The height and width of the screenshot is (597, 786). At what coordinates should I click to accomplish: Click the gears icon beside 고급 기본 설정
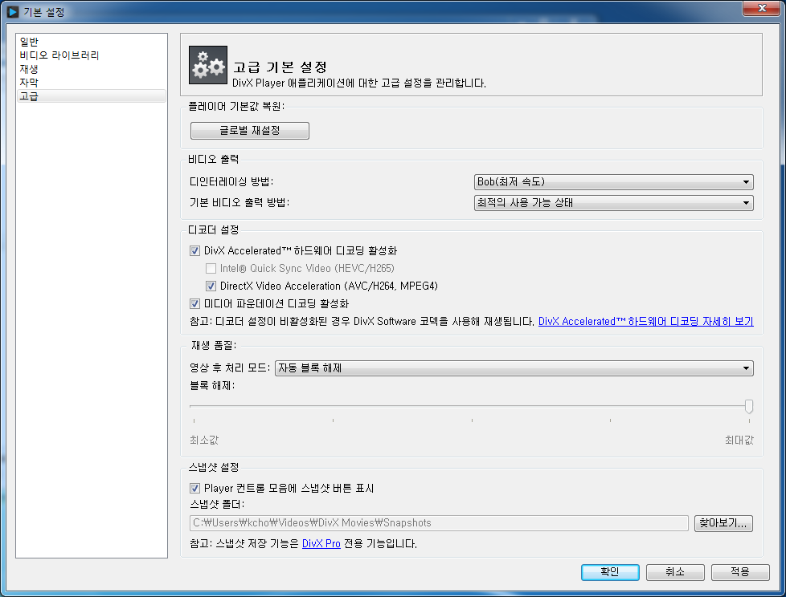(x=208, y=65)
